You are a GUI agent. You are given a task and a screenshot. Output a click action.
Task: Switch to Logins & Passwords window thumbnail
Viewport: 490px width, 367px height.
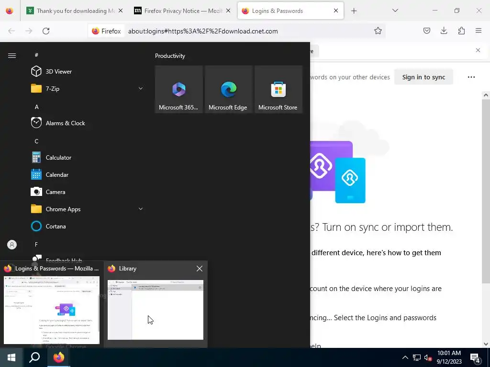click(x=52, y=310)
